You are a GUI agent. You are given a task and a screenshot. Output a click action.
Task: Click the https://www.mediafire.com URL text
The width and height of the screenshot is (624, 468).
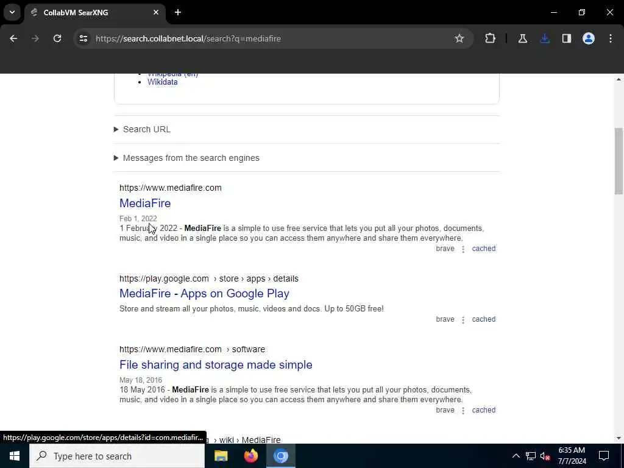(171, 188)
